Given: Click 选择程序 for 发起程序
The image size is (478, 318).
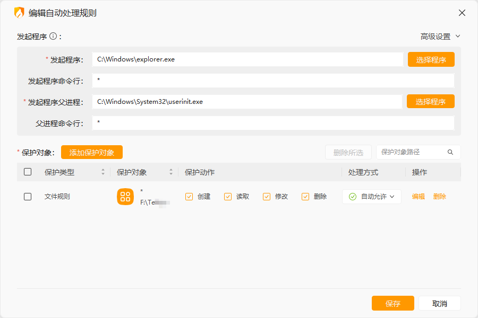Looking at the screenshot, I should (431, 59).
